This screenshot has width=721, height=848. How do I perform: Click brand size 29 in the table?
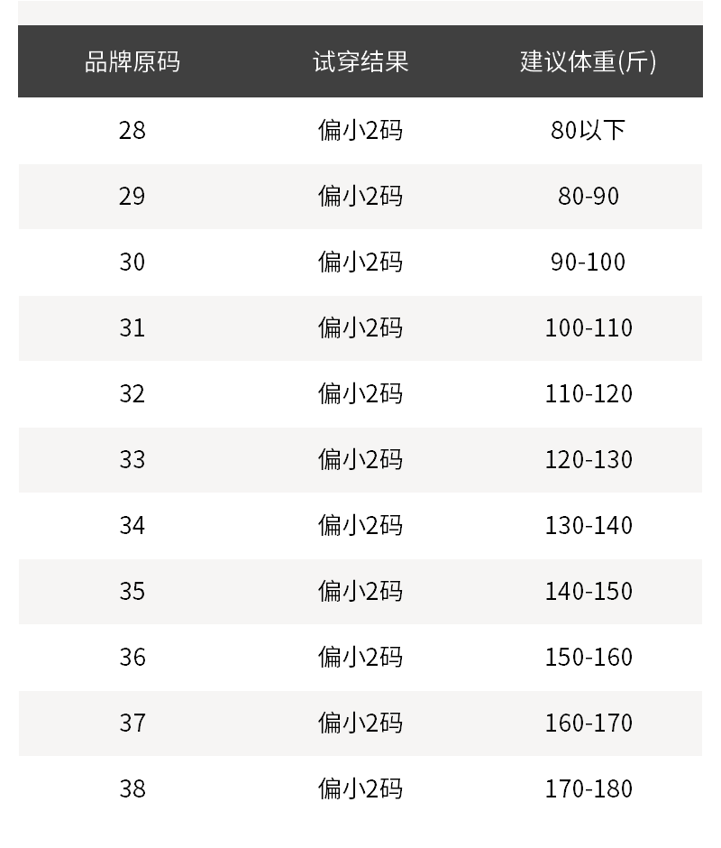(132, 197)
